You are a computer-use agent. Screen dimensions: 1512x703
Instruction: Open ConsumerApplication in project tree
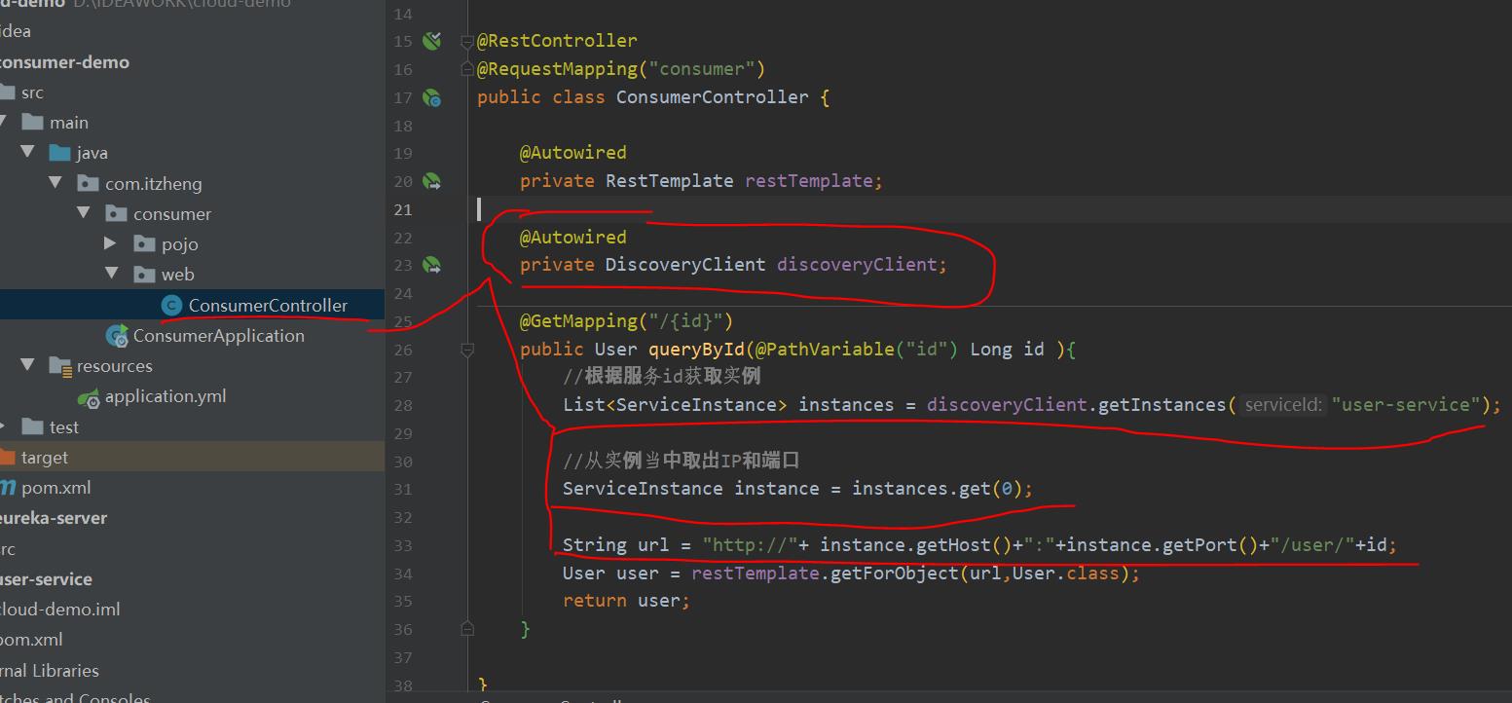(219, 335)
